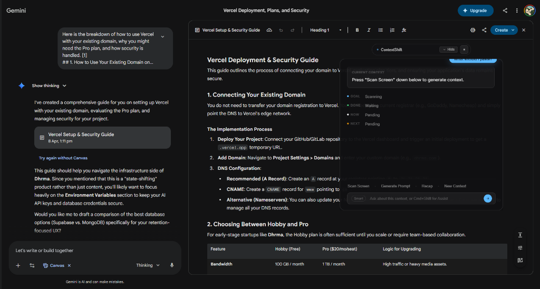The width and height of the screenshot is (540, 289).
Task: Share the conversation from top bar
Action: [505, 11]
